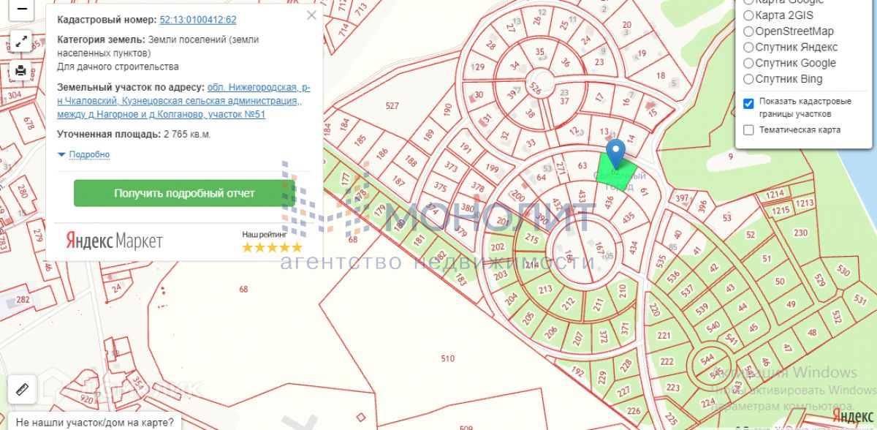Image resolution: width=877 pixels, height=430 pixels.
Task: Uncheck Показать кадастровые границы участков
Action: click(748, 103)
